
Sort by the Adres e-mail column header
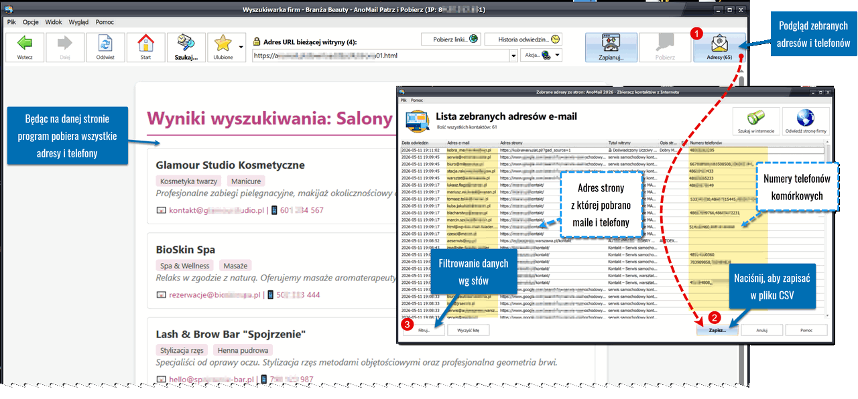coord(472,143)
